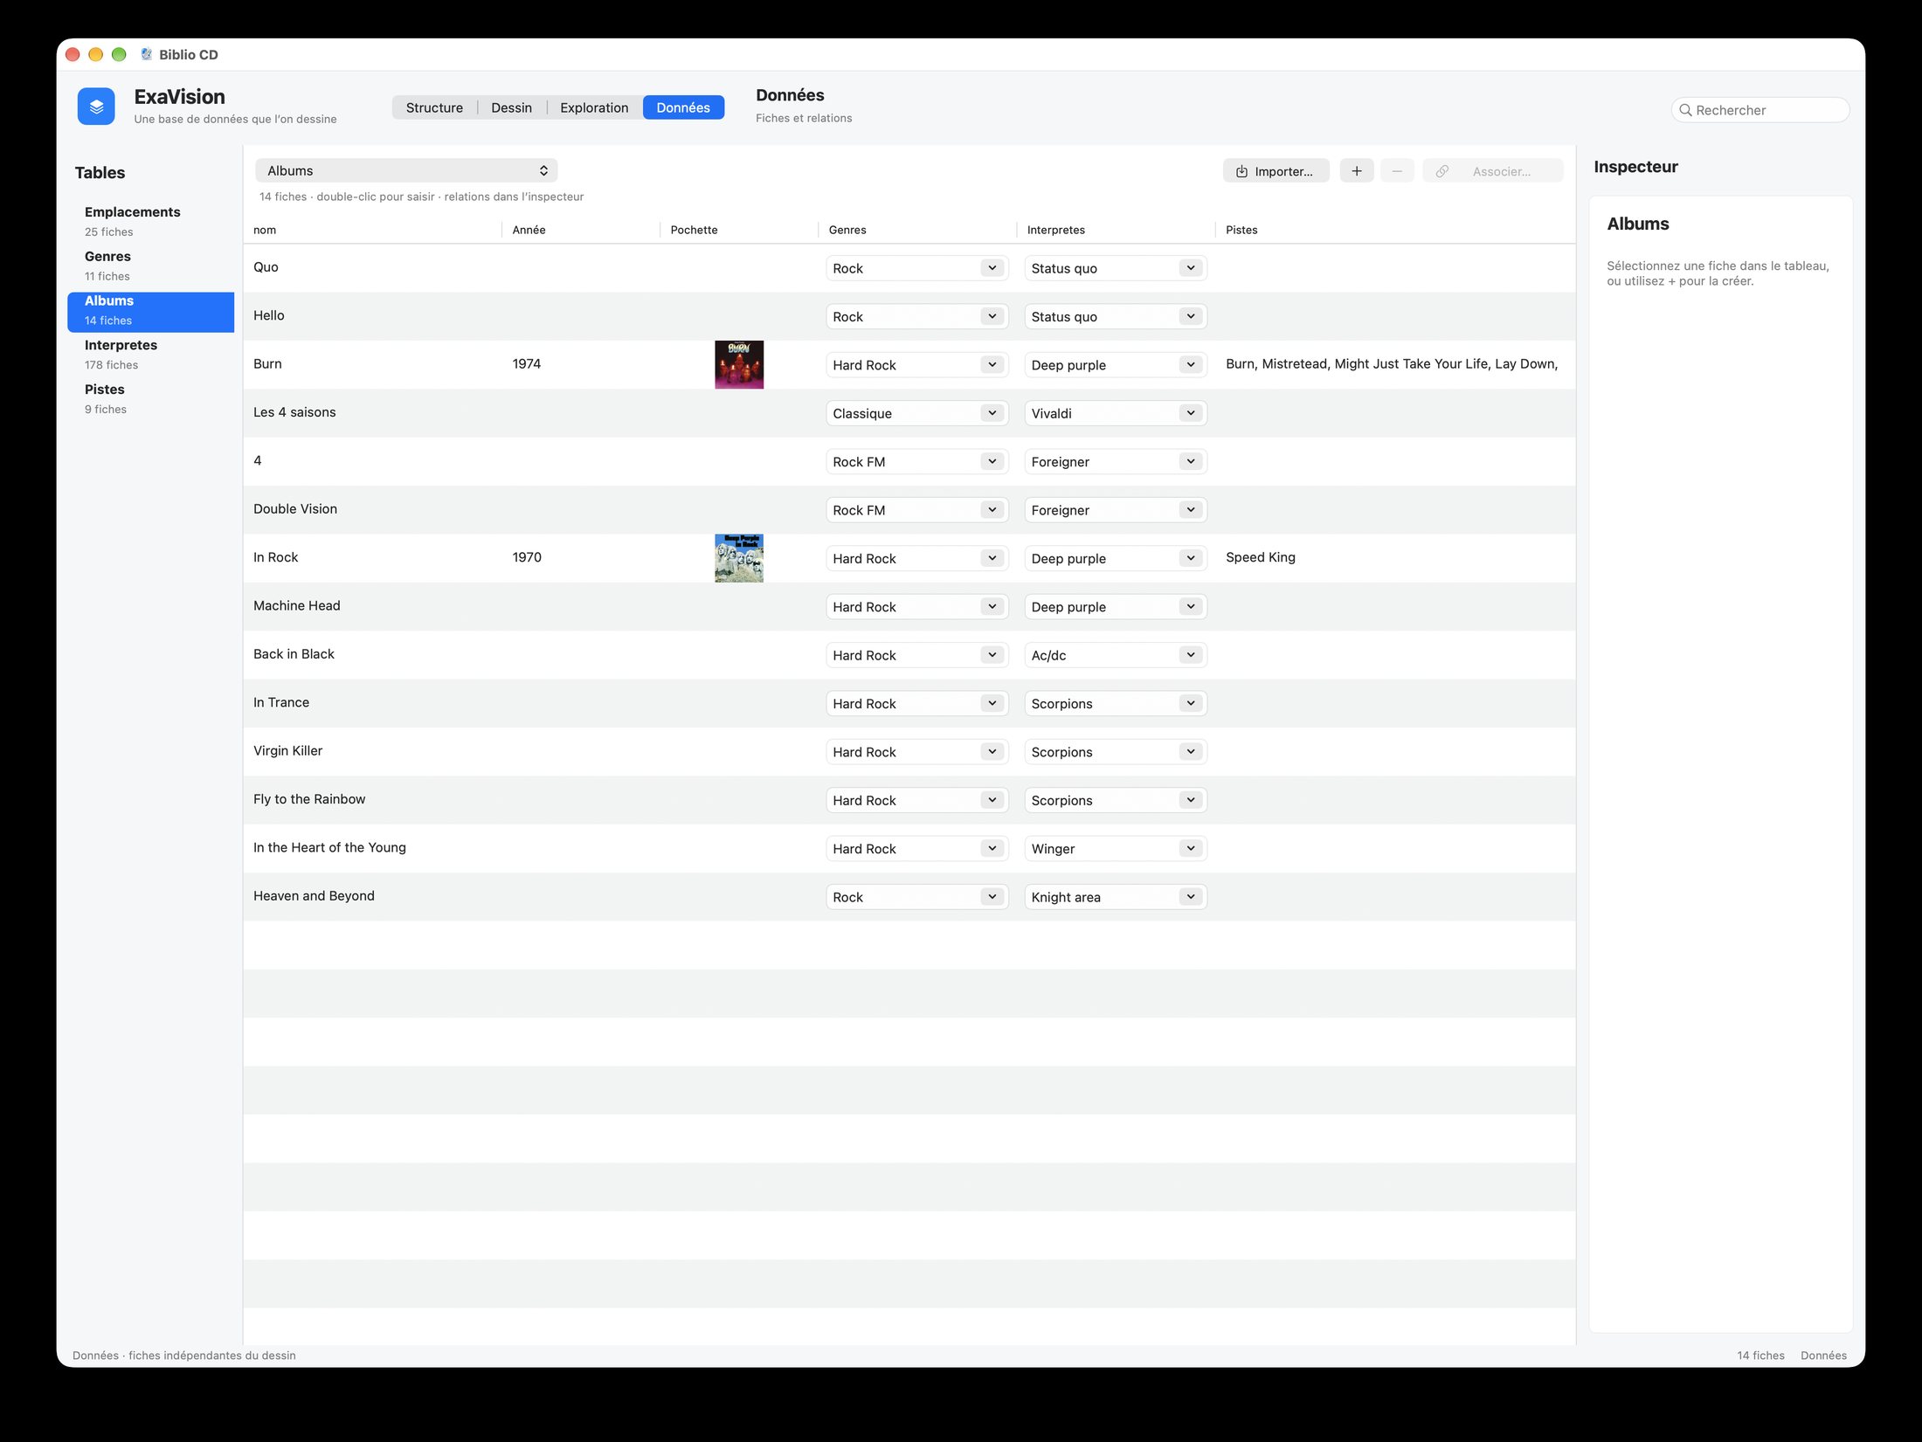
Task: Click the 1970 year cell of In Rock
Action: (x=527, y=557)
